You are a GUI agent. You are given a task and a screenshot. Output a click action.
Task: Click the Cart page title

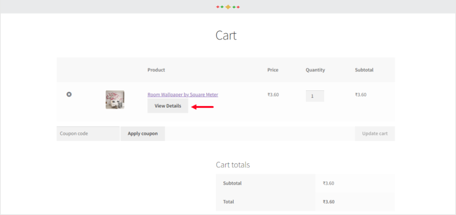[x=226, y=36]
